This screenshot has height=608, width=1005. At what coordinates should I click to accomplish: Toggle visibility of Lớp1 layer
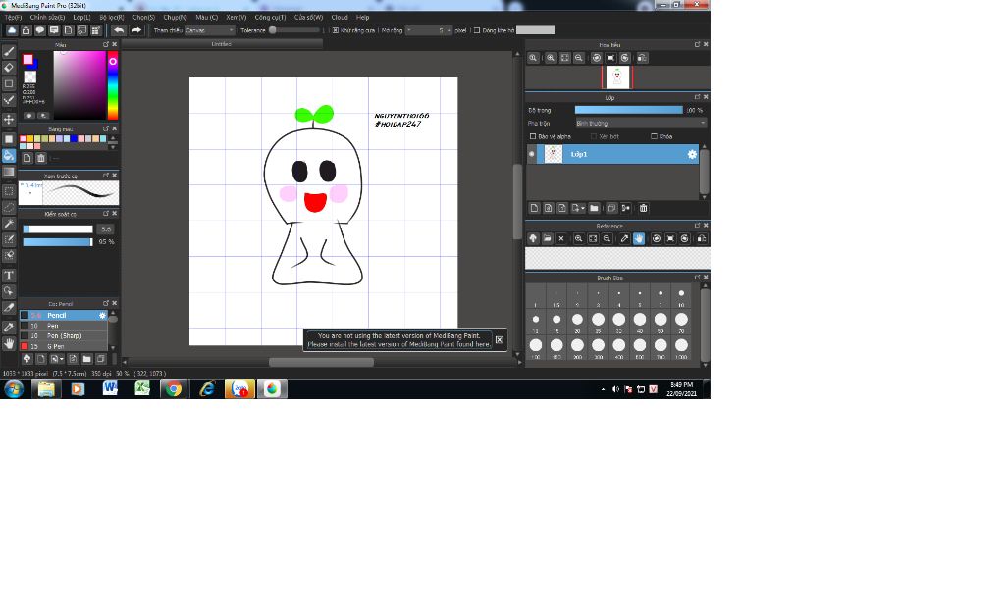[x=531, y=154]
